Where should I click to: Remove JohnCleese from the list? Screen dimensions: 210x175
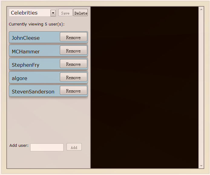point(74,37)
